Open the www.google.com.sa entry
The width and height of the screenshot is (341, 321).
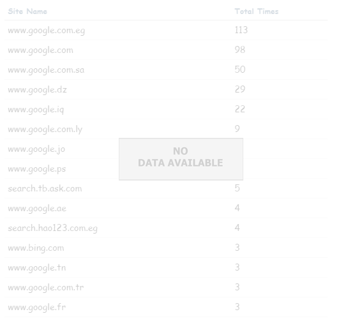(46, 70)
